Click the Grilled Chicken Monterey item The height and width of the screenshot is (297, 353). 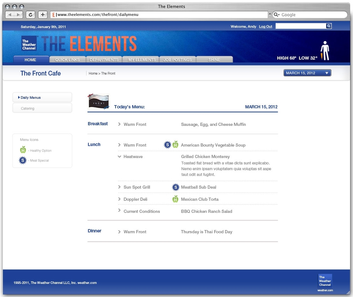tap(205, 156)
